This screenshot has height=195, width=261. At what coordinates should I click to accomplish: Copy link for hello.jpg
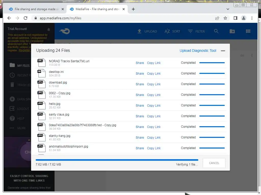154,105
